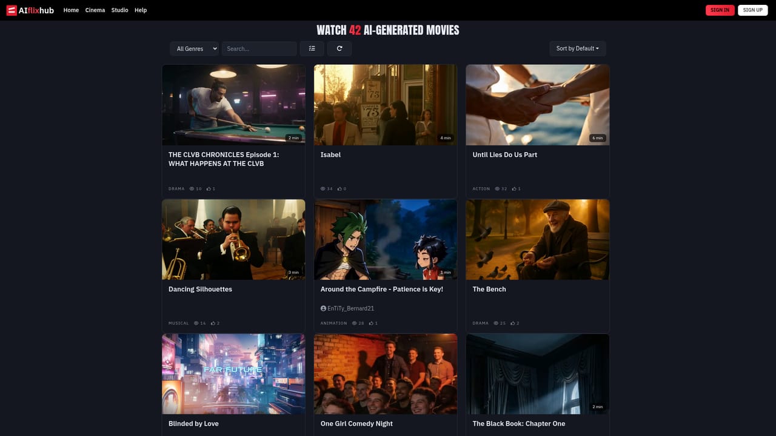
Task: Click the Dancing Silhouettes title
Action: [x=200, y=289]
